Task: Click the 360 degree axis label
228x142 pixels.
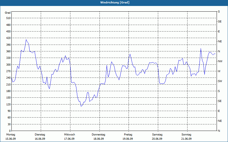Action: 8,51
